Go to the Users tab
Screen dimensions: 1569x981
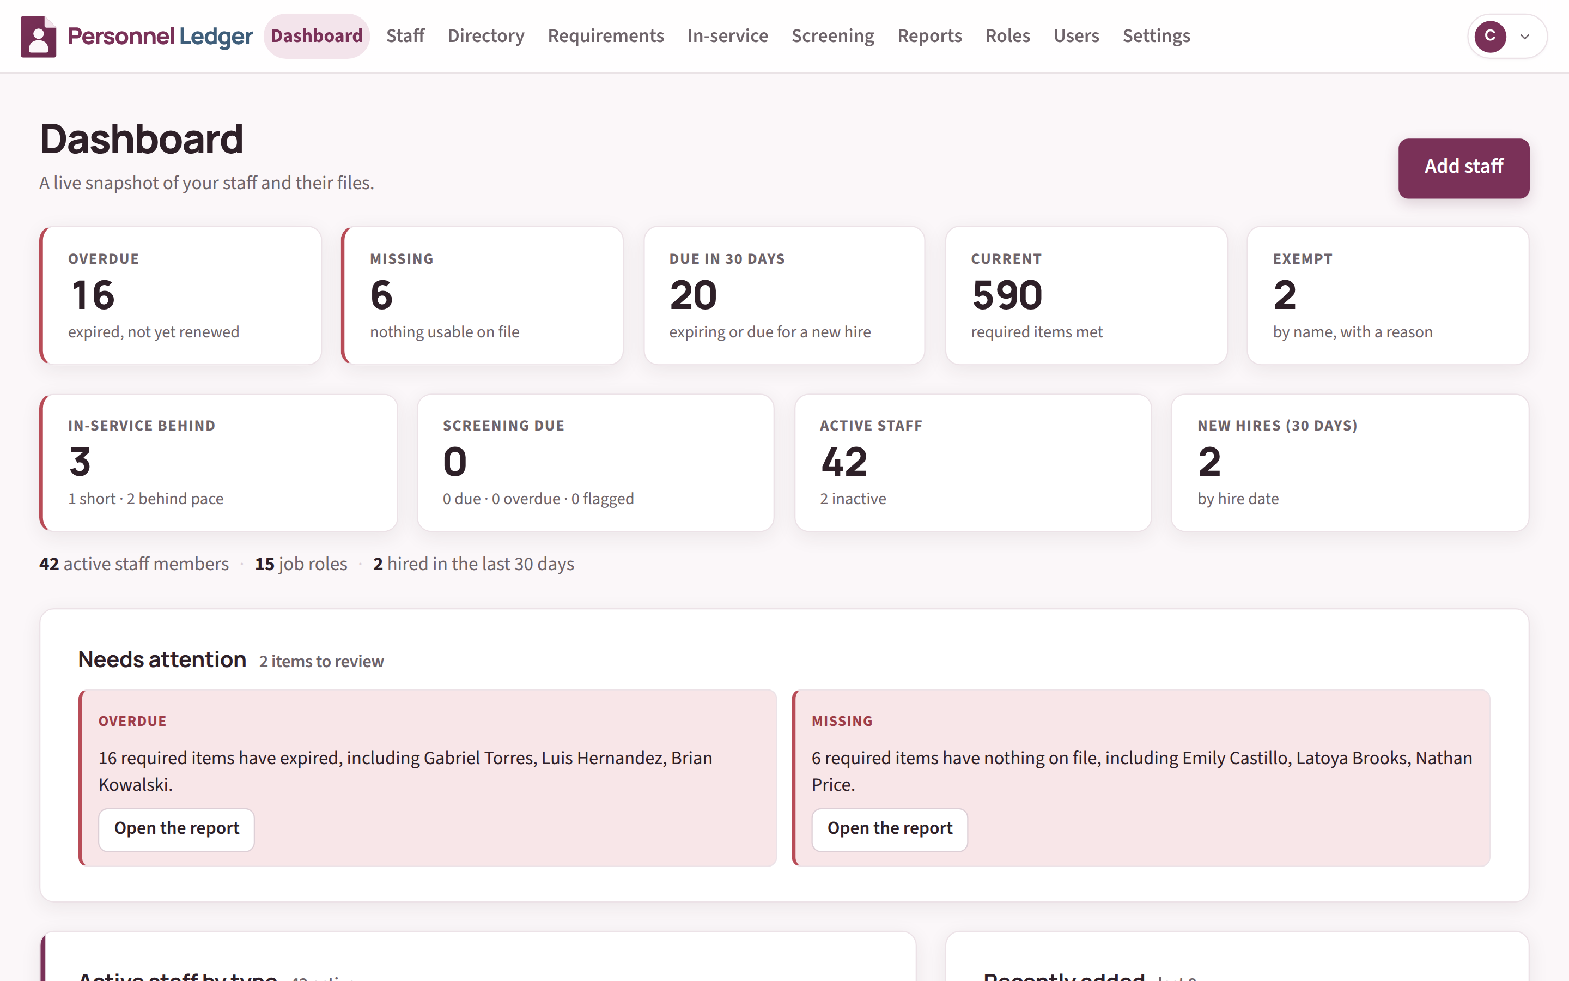1077,35
